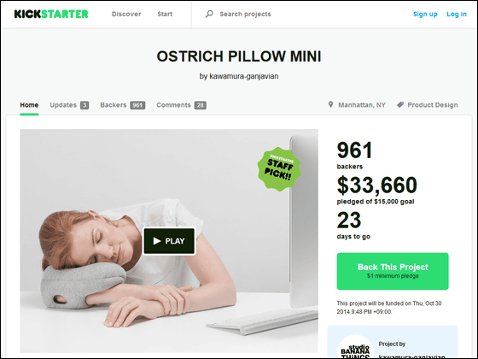Focus the Search projects field
478x359 pixels.
[245, 14]
